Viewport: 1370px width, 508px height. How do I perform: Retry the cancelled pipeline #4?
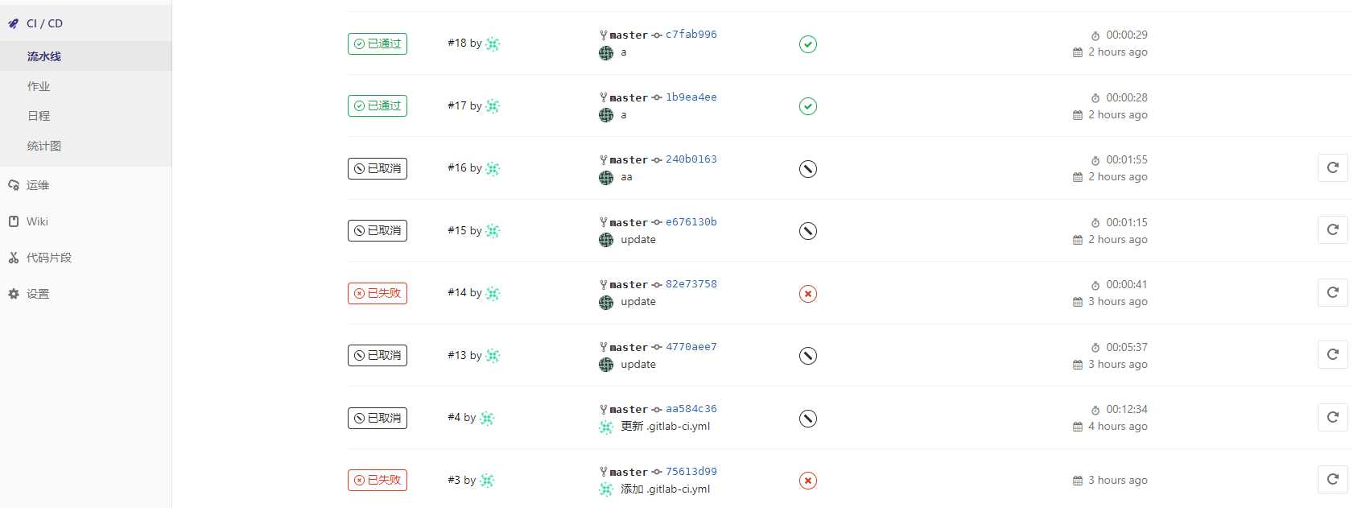1332,417
